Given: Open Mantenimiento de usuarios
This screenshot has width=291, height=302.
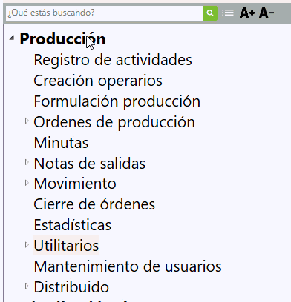Looking at the screenshot, I should [128, 266].
